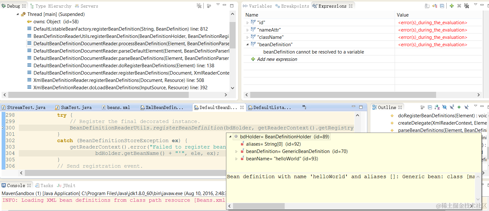Viewport: 489px width, 211px height.
Task: Click line 300 in editor gutter
Action: (10, 128)
